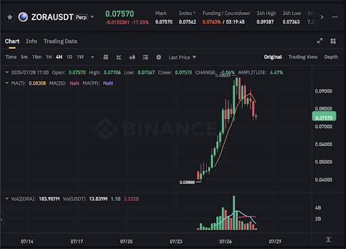Screen dimensions: 346x249
Task: Expand chart to fullscreen with the arrows icon
Action: (x=320, y=41)
